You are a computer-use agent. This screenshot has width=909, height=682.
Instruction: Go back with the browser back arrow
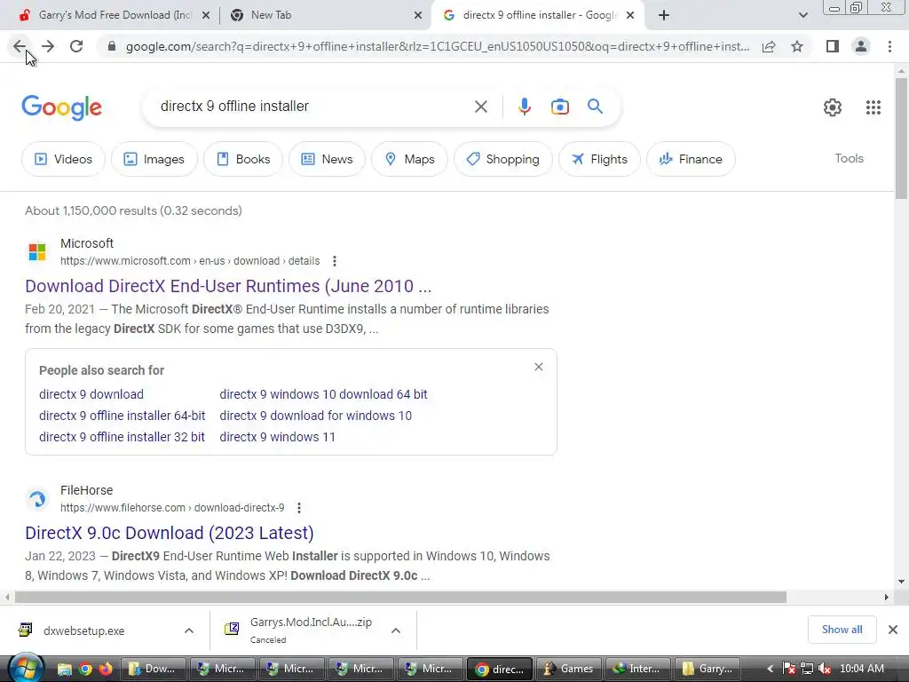(x=20, y=46)
